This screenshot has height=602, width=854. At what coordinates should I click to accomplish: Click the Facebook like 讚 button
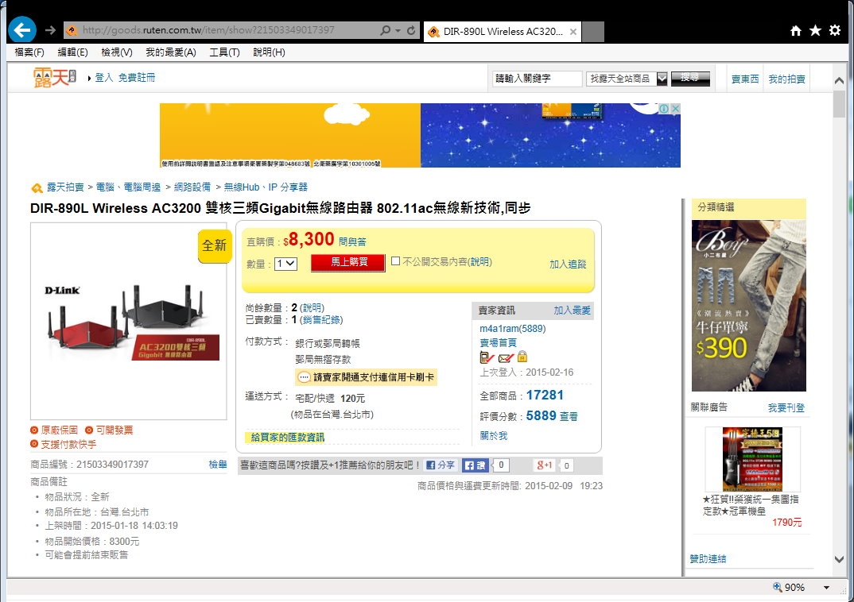pos(475,465)
